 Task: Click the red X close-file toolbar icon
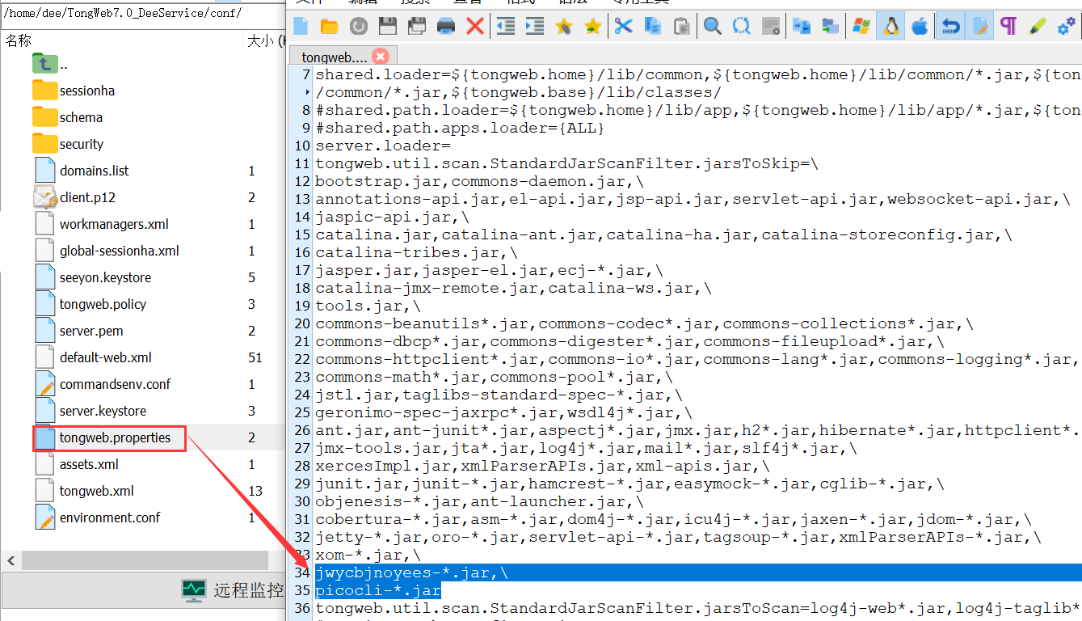coord(475,27)
